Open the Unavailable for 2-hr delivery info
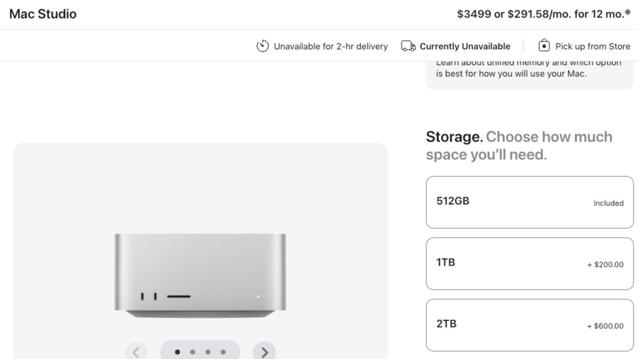 [x=331, y=46]
